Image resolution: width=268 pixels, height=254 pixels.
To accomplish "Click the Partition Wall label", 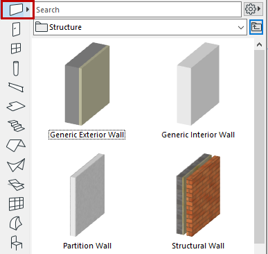I will pos(87,246).
